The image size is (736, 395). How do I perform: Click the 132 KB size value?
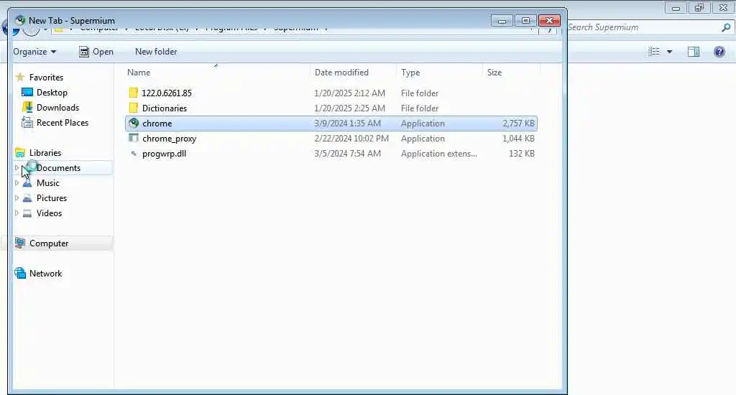point(522,154)
